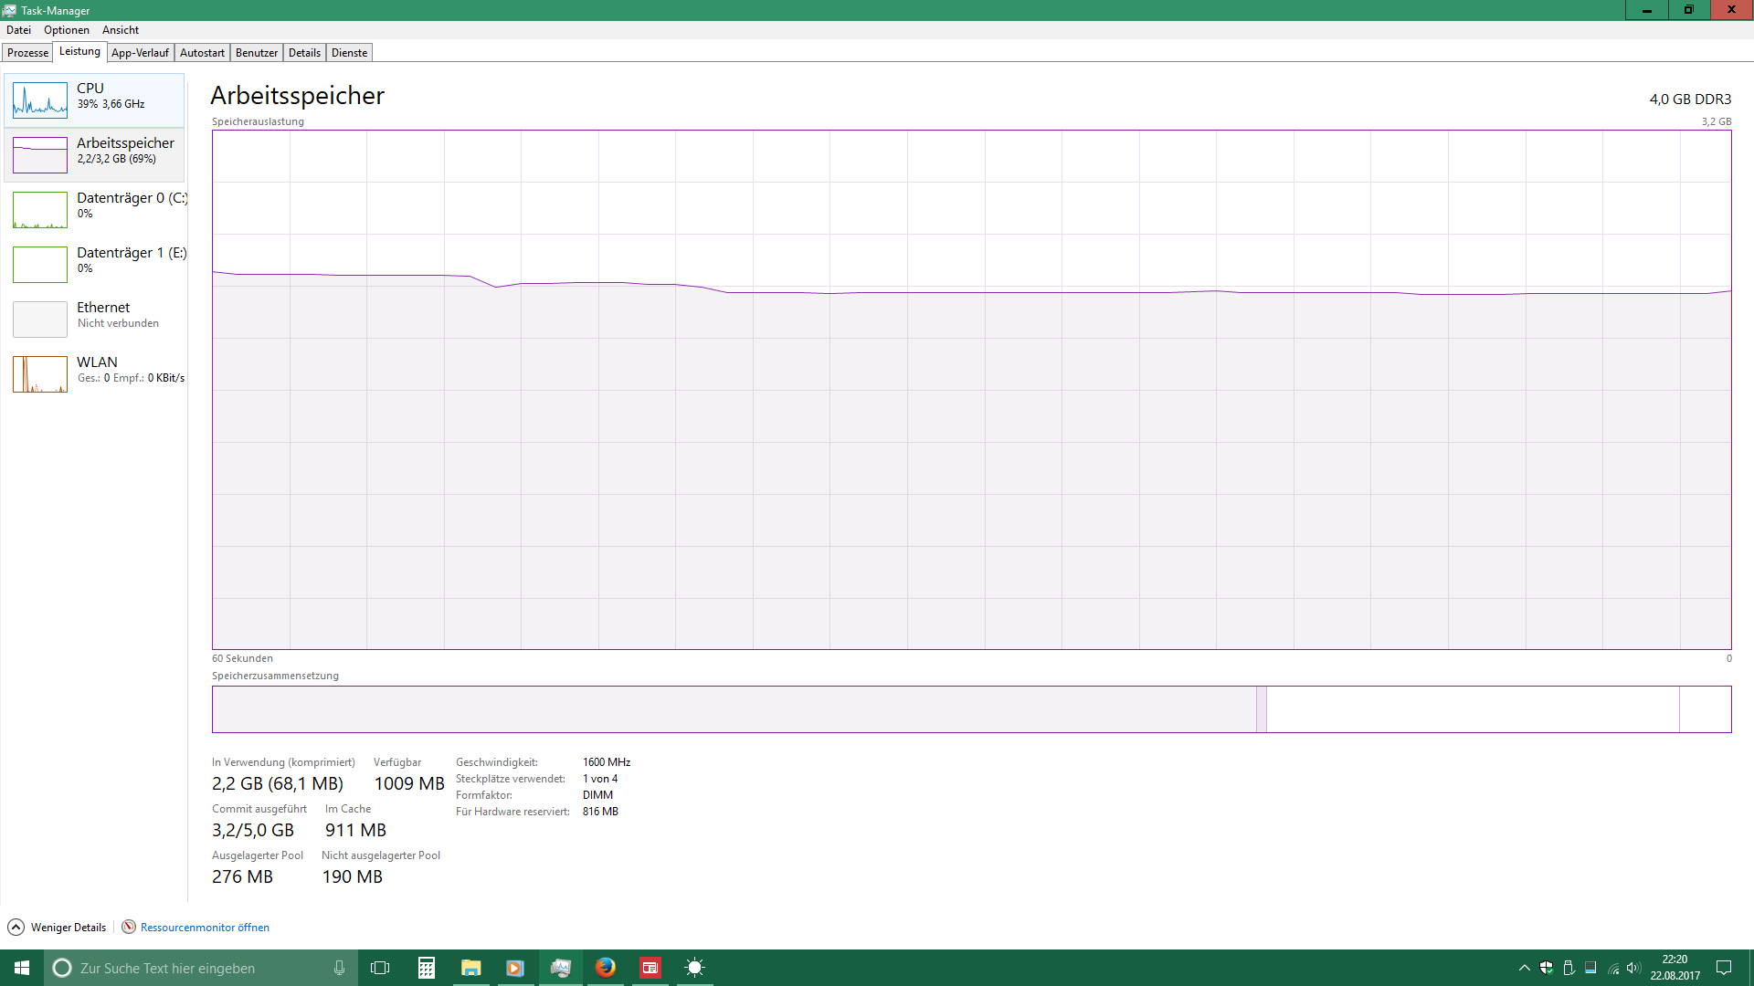Open the Ansicht menu
1754x986 pixels.
pyautogui.click(x=121, y=30)
